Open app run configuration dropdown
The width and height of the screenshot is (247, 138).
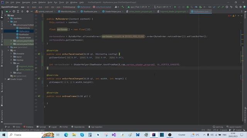tap(139, 7)
